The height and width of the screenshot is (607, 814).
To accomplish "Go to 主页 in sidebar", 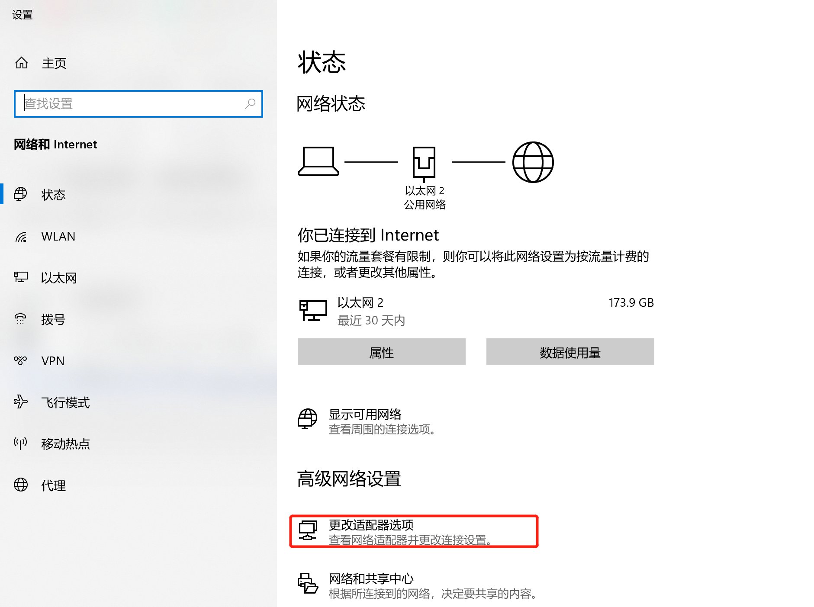I will tap(54, 63).
